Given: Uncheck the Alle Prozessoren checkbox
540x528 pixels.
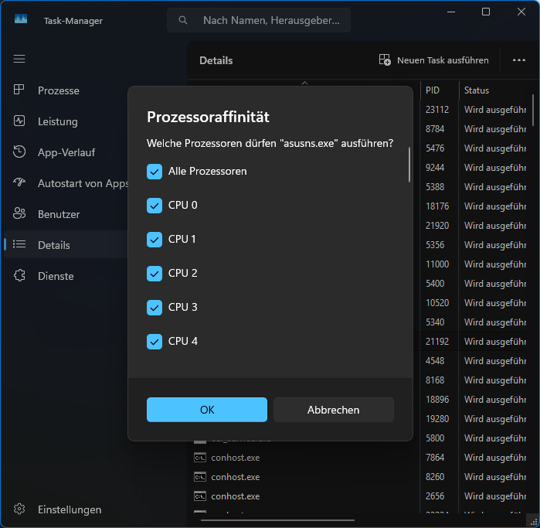Looking at the screenshot, I should (x=155, y=171).
